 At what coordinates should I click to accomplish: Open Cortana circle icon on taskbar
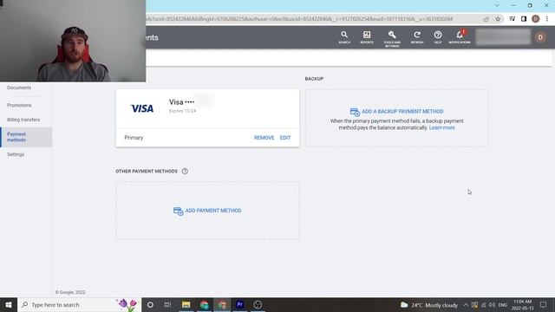tap(150, 304)
